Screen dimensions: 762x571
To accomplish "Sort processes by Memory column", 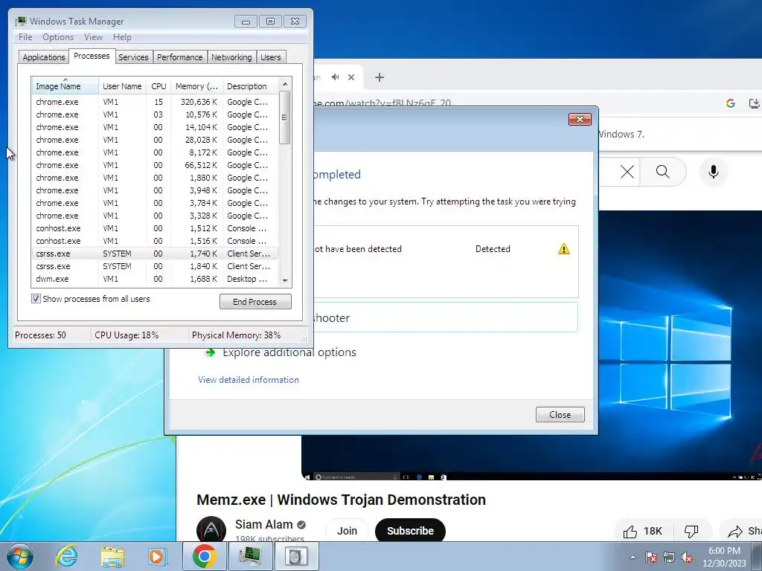I will point(196,86).
